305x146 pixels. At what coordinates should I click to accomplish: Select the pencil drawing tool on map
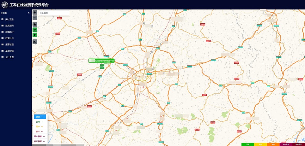point(35,42)
